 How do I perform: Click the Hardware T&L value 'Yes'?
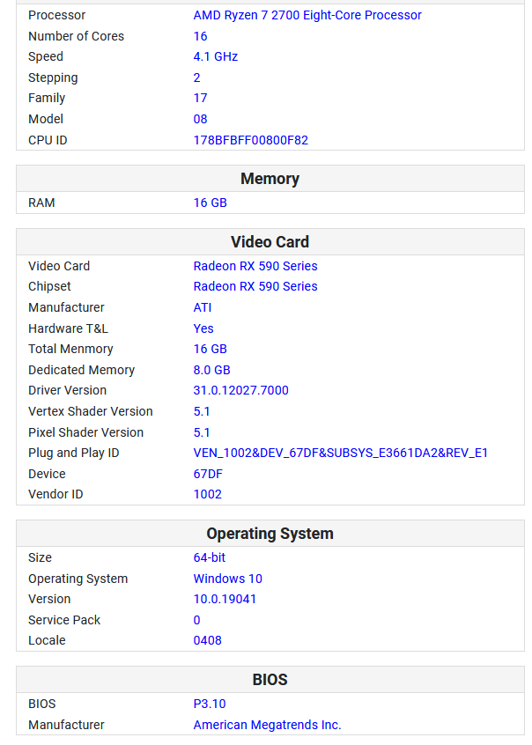[203, 328]
